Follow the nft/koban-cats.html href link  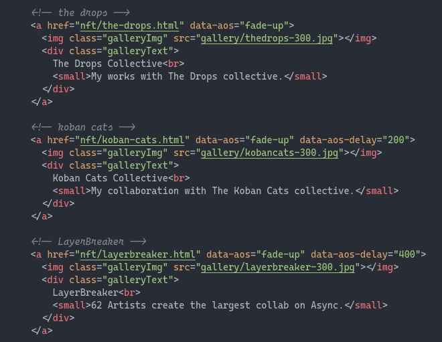[132, 140]
